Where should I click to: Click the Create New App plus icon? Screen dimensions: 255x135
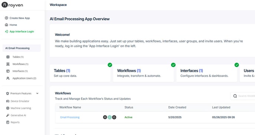(x=7, y=18)
